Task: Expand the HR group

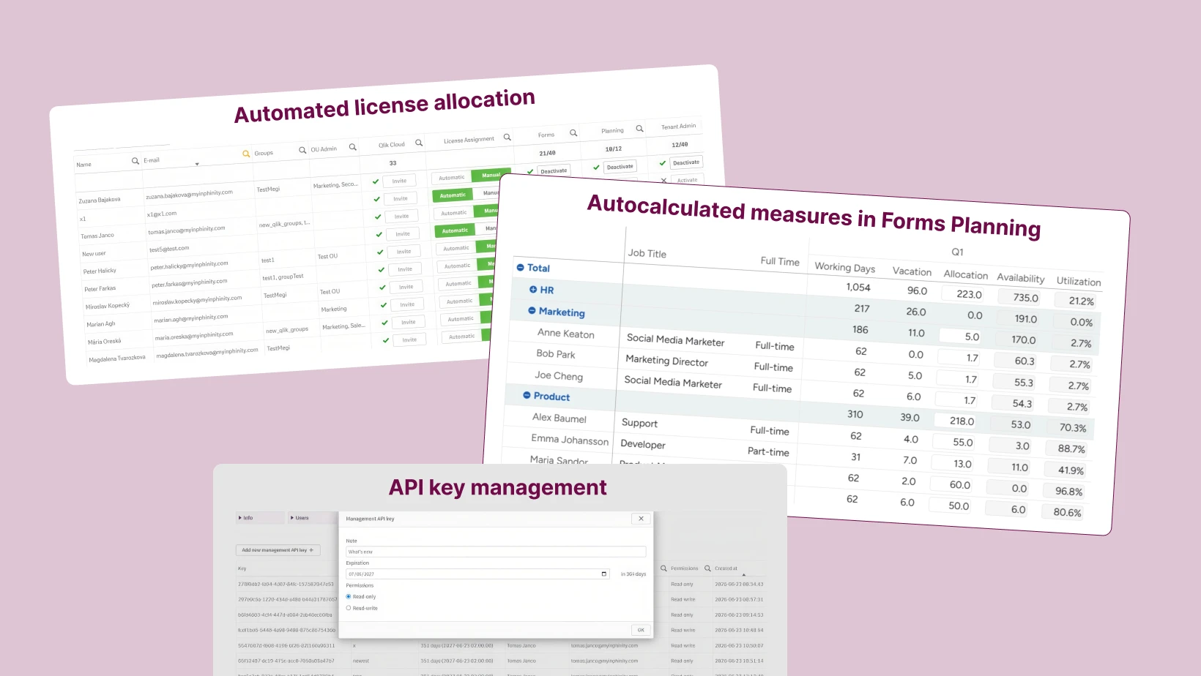Action: (x=533, y=290)
